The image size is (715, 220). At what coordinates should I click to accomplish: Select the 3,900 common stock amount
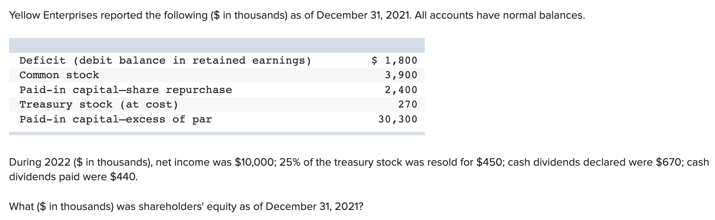pyautogui.click(x=401, y=75)
